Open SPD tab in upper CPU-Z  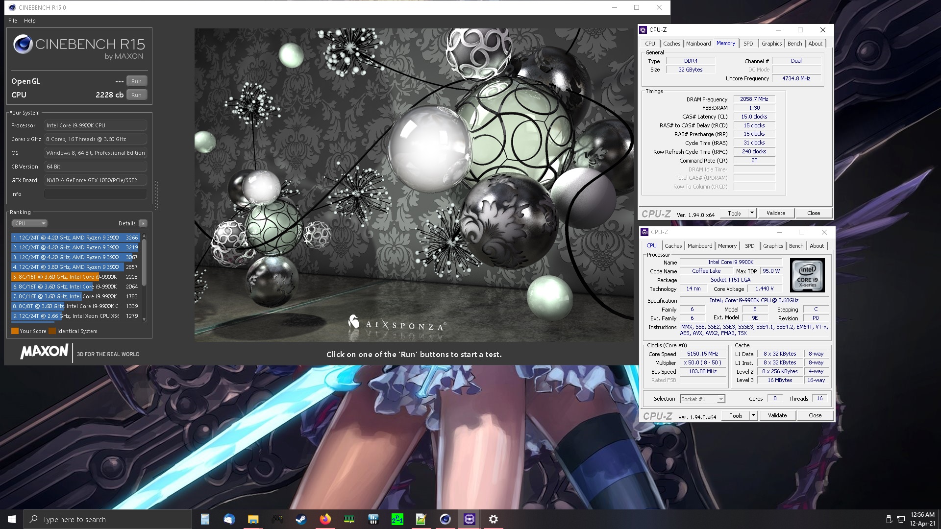[748, 44]
